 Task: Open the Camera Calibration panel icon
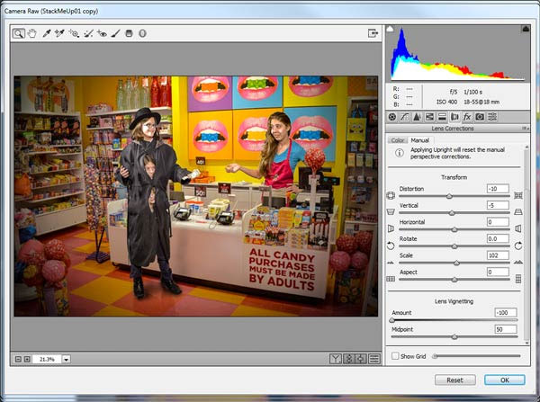click(480, 117)
